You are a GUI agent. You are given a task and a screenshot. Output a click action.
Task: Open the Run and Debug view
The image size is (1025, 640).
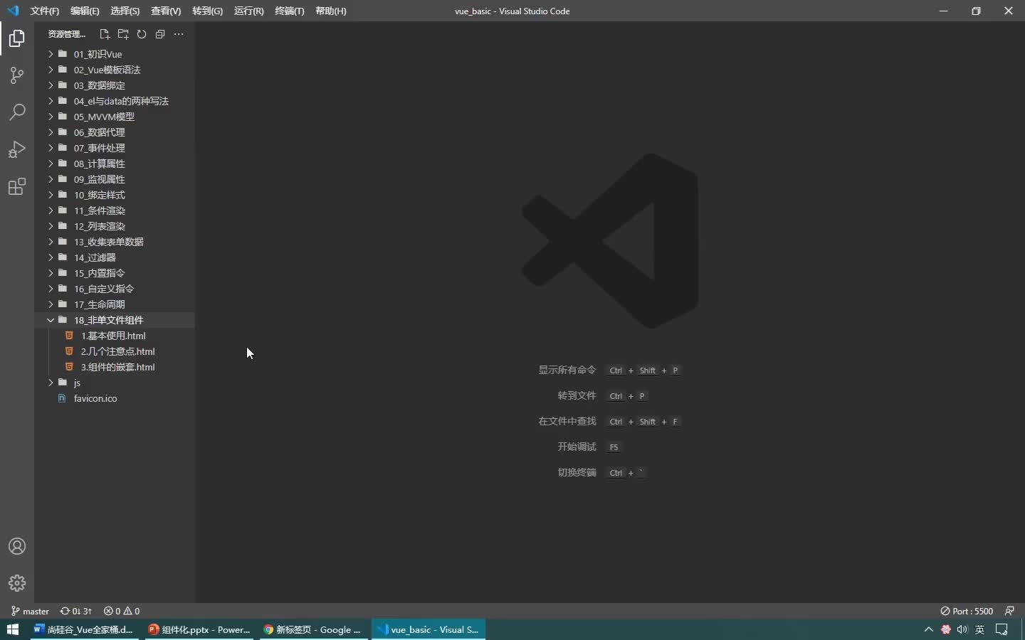[x=17, y=149]
